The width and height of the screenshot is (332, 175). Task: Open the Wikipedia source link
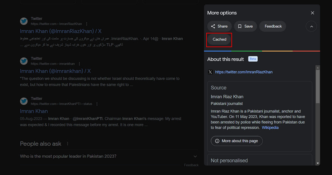[x=270, y=128]
